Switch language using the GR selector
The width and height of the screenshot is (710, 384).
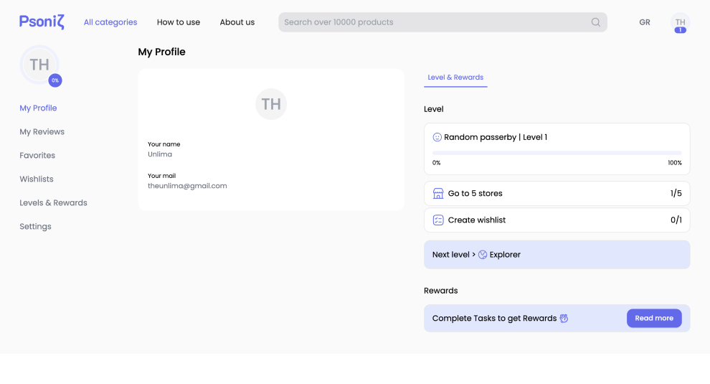645,22
